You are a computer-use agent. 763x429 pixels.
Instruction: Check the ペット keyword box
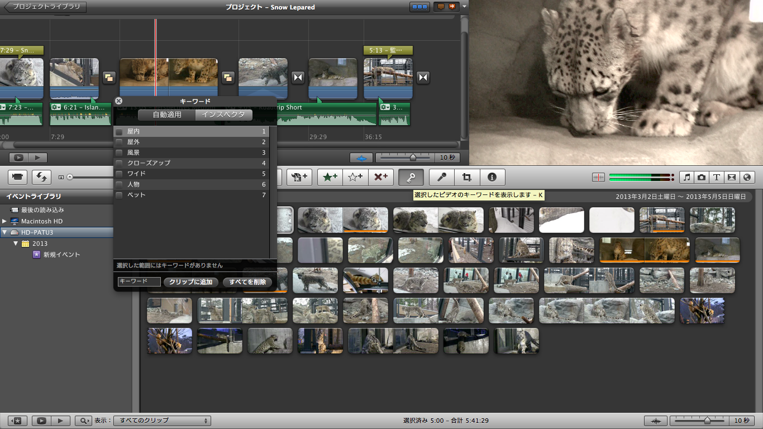[x=119, y=195]
